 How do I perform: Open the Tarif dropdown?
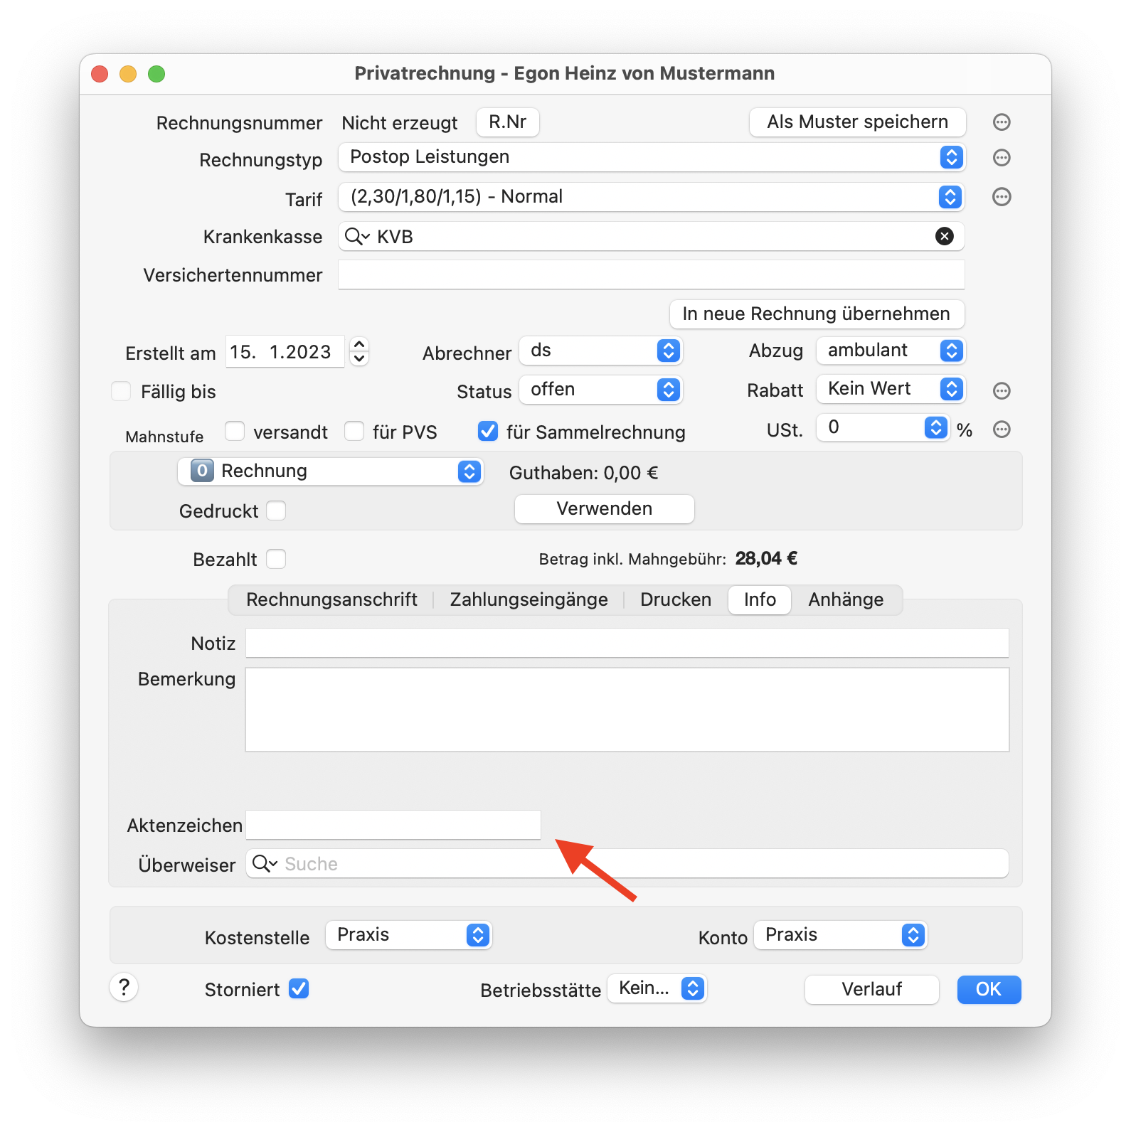coord(652,197)
